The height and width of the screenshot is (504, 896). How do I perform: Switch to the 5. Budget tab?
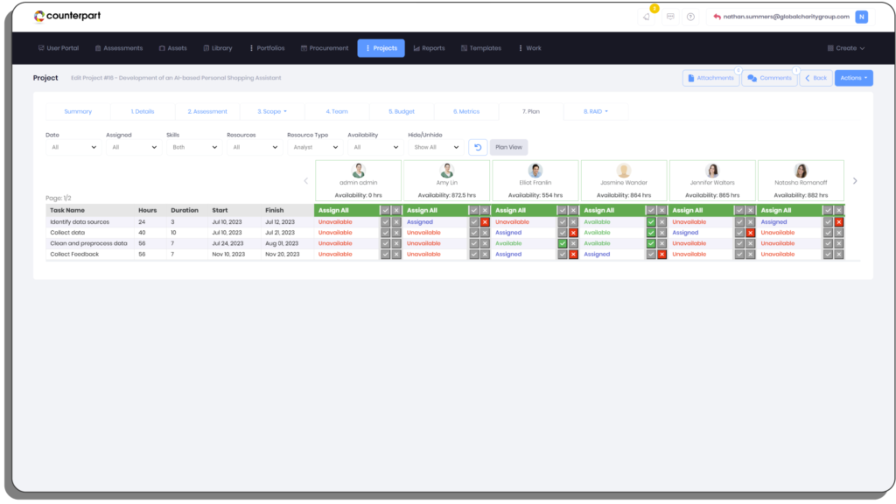coord(402,112)
